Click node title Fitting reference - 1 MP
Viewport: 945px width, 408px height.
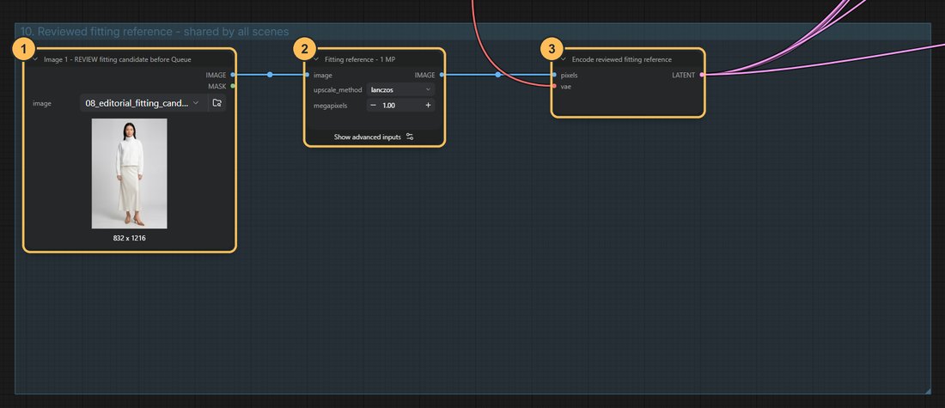point(360,59)
